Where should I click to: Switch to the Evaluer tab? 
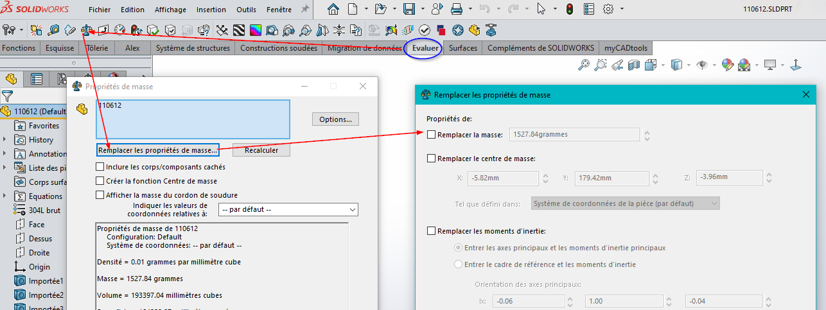[425, 48]
